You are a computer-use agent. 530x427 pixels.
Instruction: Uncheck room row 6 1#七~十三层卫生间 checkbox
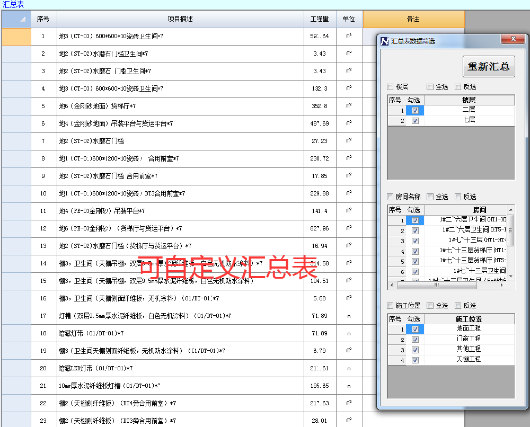[415, 272]
